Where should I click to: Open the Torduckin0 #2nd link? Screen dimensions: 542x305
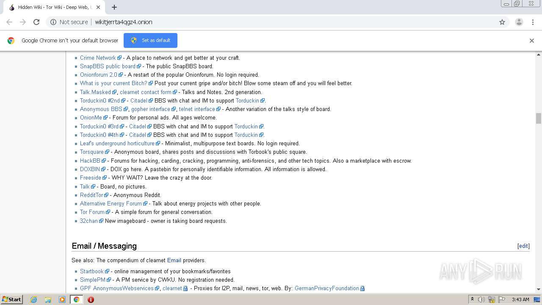coord(100,100)
